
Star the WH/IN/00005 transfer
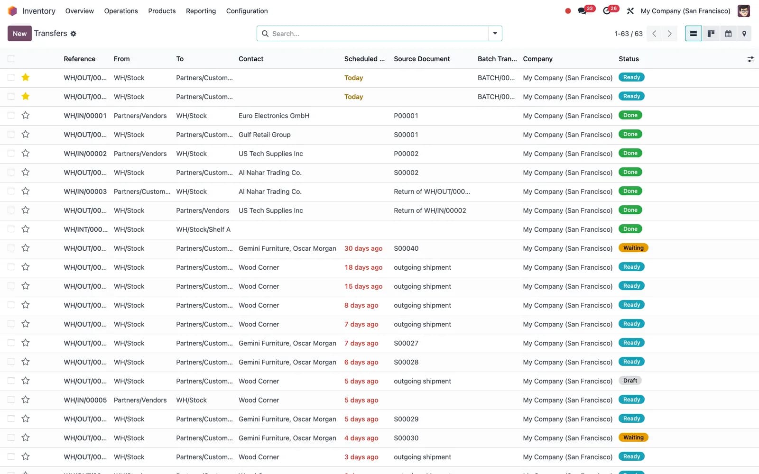point(26,400)
